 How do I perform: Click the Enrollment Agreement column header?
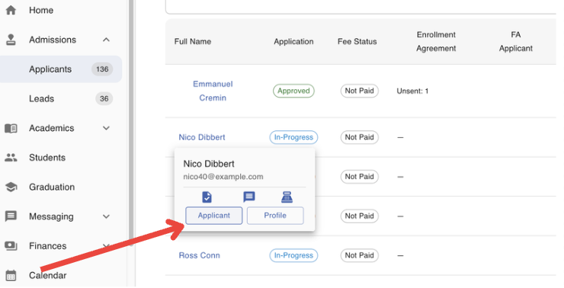[x=436, y=41]
